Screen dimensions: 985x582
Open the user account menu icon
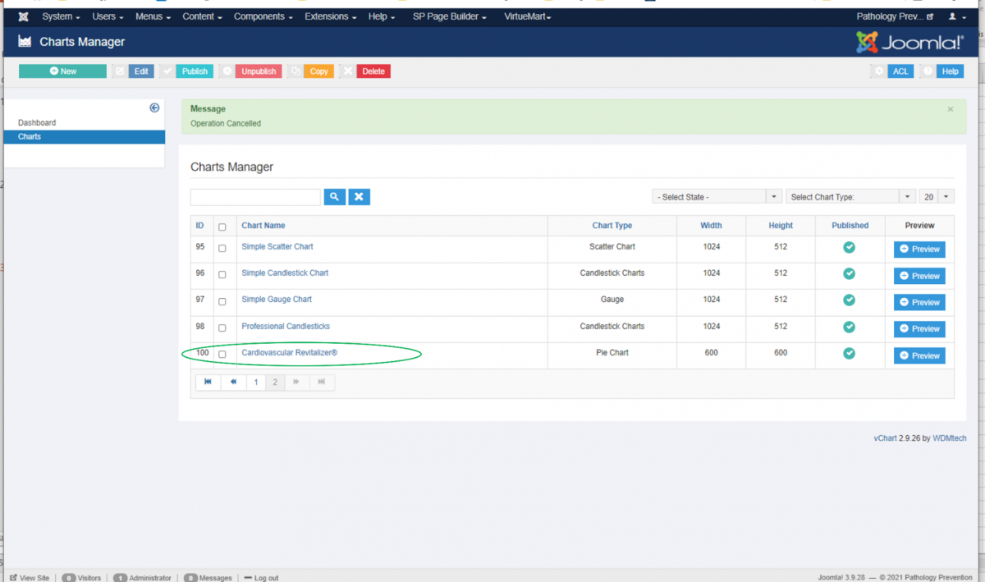coord(956,16)
